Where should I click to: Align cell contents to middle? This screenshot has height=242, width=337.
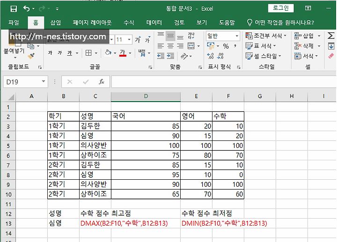coord(170,36)
